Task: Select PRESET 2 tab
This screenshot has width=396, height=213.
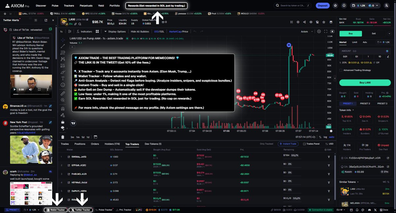Action: (x=365, y=104)
